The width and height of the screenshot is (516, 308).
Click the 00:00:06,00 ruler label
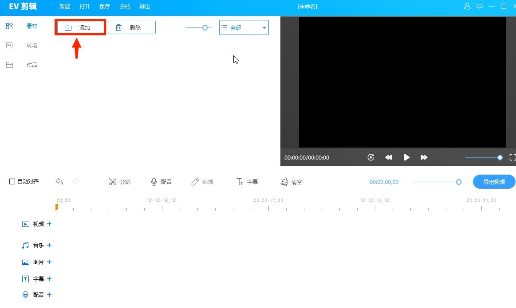tap(162, 200)
